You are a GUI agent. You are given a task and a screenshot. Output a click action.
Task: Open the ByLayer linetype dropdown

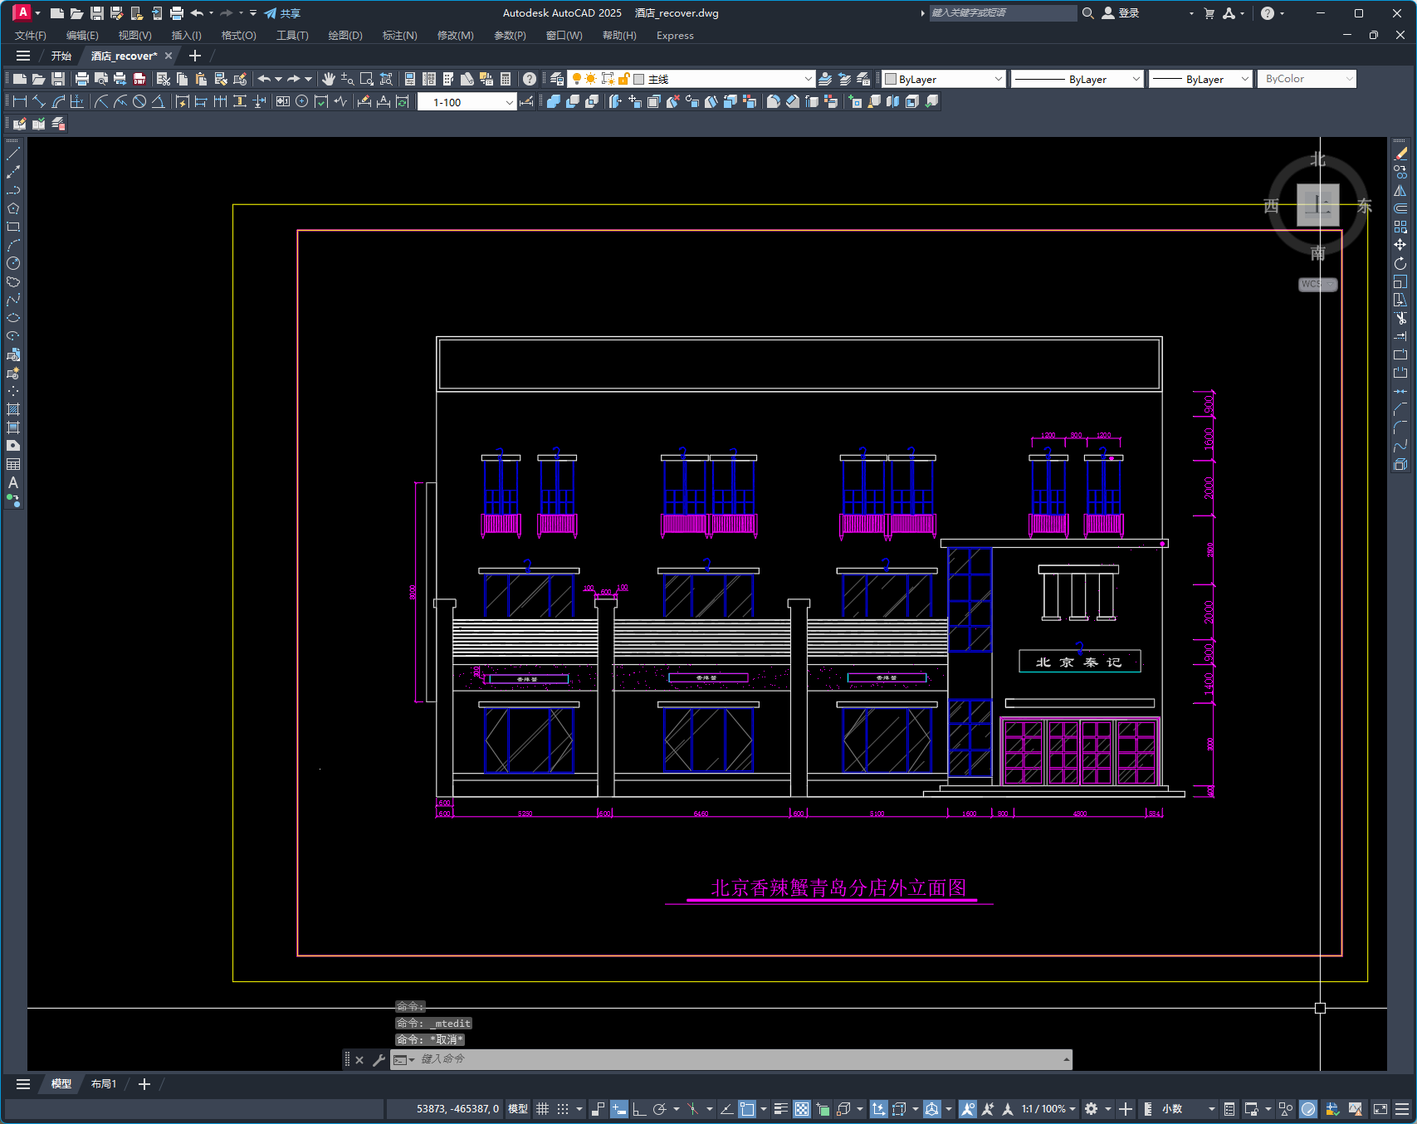(1136, 79)
